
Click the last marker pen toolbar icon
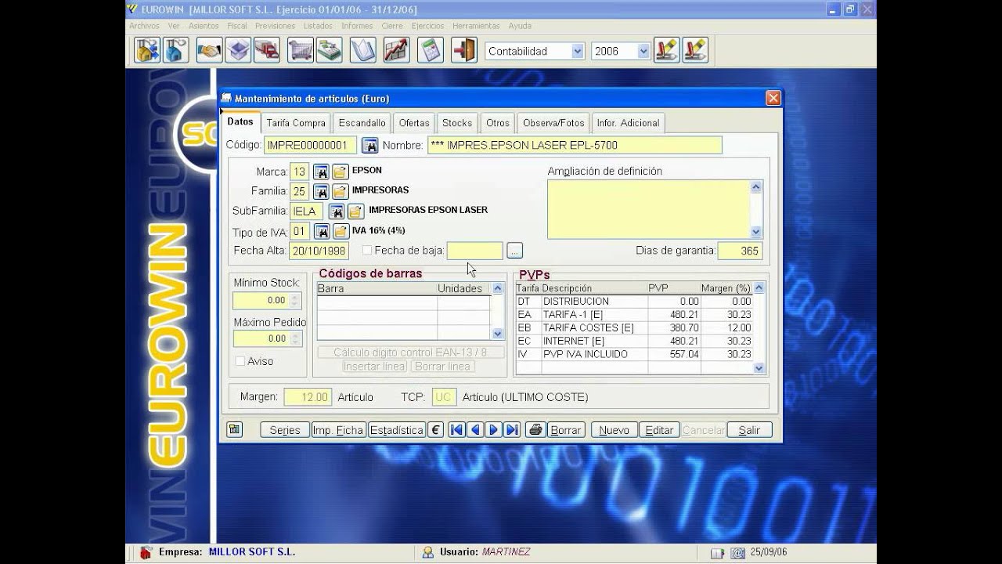(x=695, y=50)
